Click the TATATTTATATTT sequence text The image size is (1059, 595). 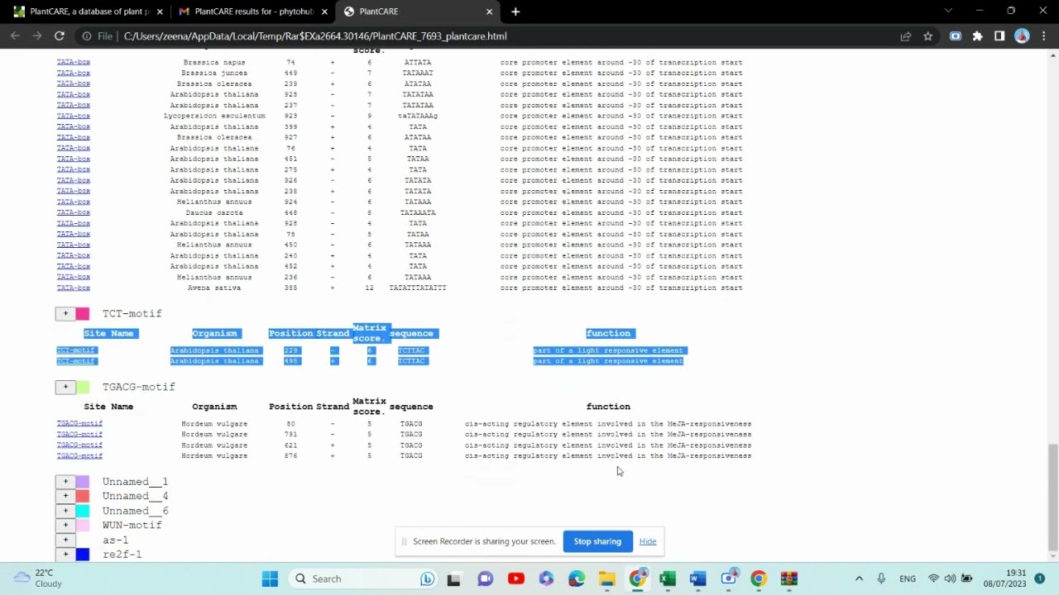click(x=418, y=288)
